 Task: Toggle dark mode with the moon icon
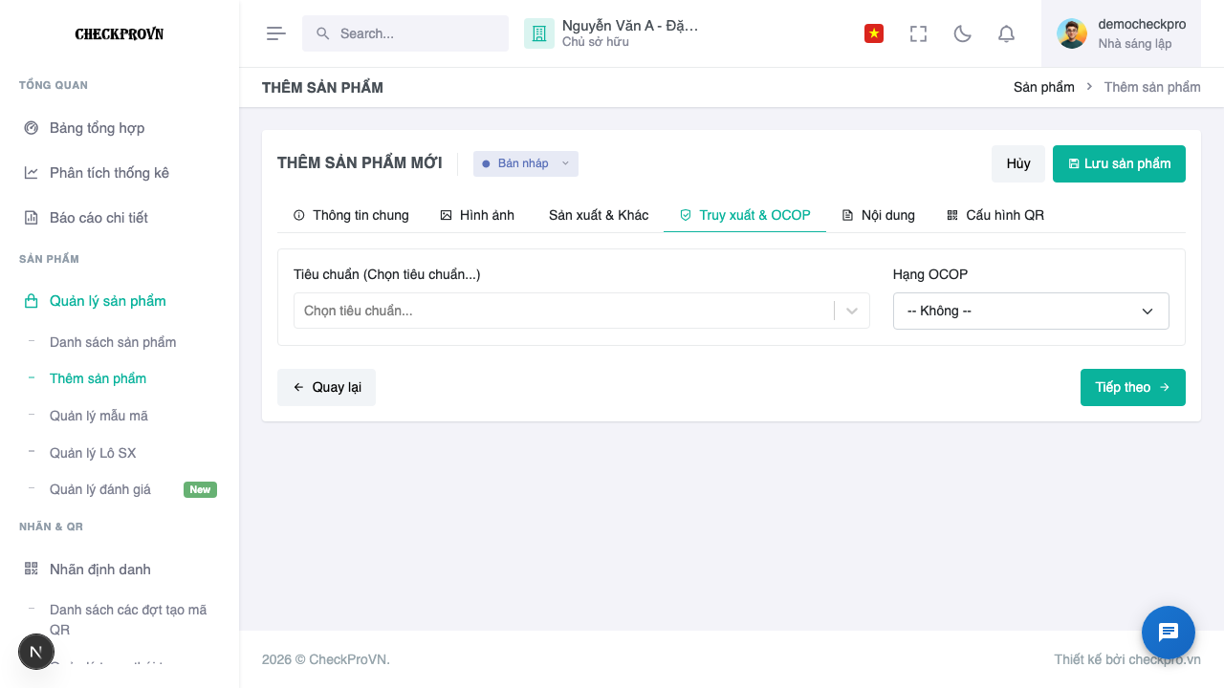tap(963, 33)
